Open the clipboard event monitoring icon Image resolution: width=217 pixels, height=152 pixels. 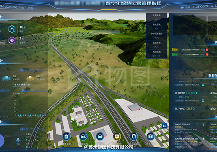67,137
